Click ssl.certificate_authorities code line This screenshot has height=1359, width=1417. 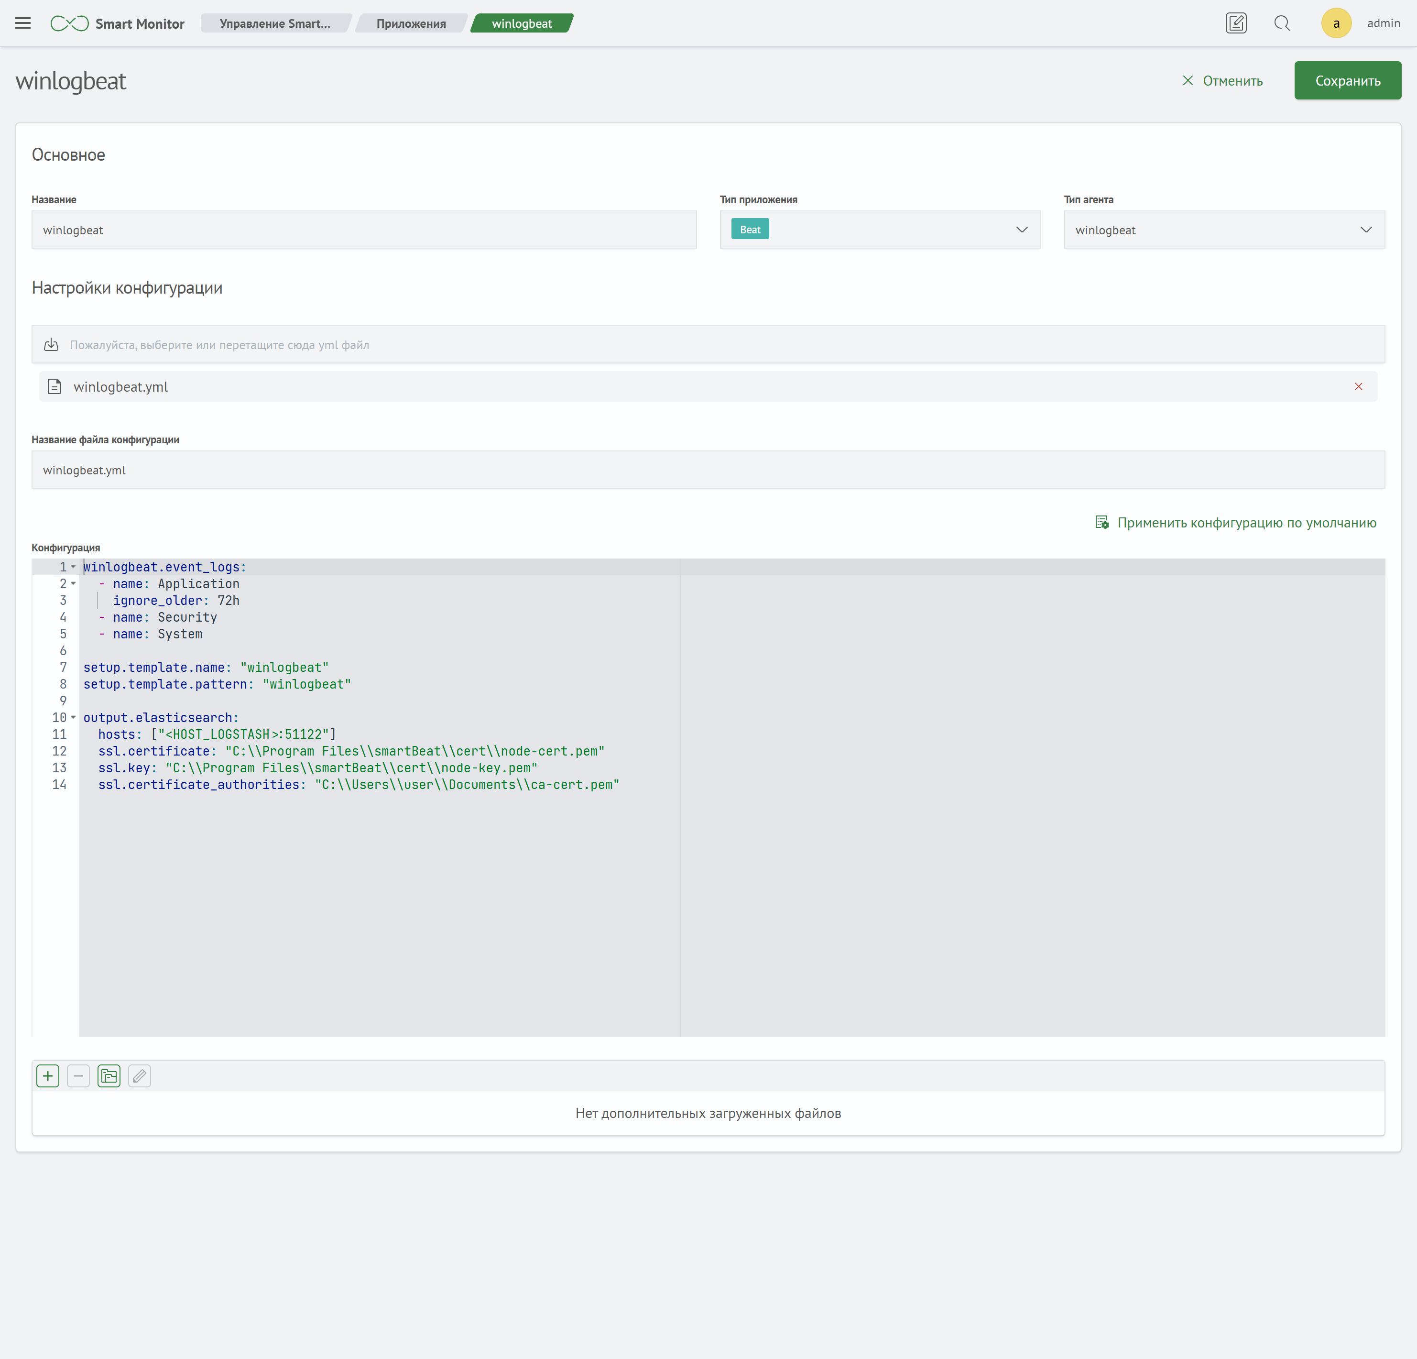click(359, 785)
